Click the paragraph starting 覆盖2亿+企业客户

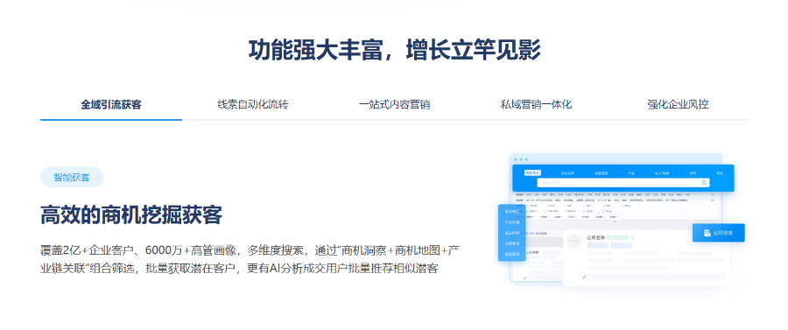(x=250, y=259)
